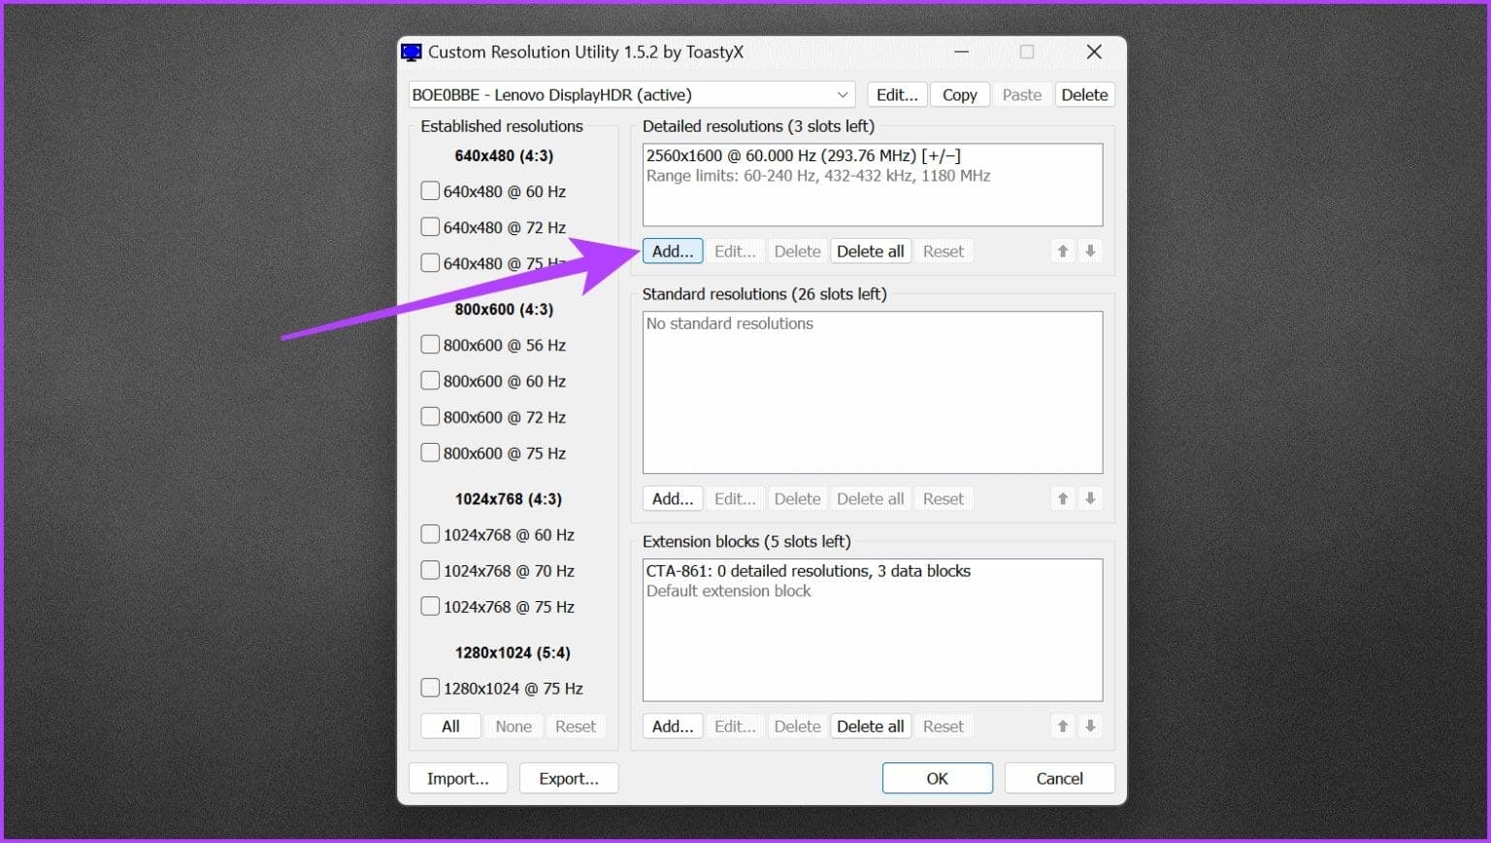
Task: Click the Custom Resolution Utility app icon
Action: [412, 52]
